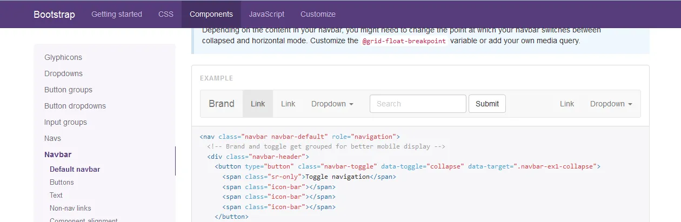Open the JavaScript section

(x=266, y=14)
